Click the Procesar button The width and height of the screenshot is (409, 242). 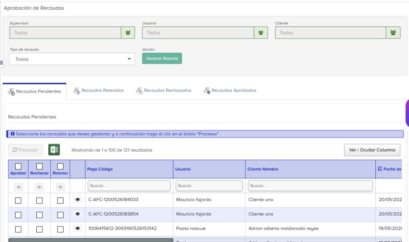pyautogui.click(x=26, y=150)
